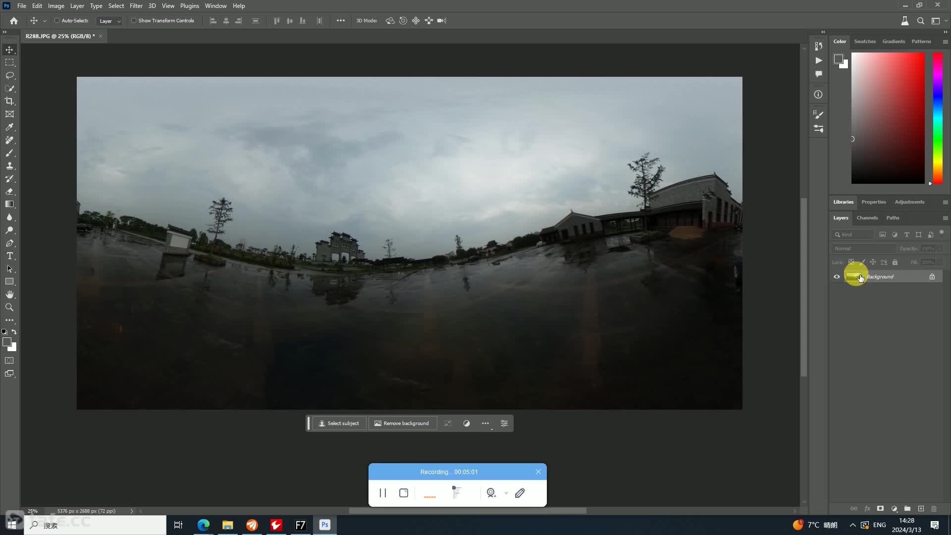Screen dimensions: 951x535
Task: Select the Pen tool
Action: pyautogui.click(x=9, y=243)
